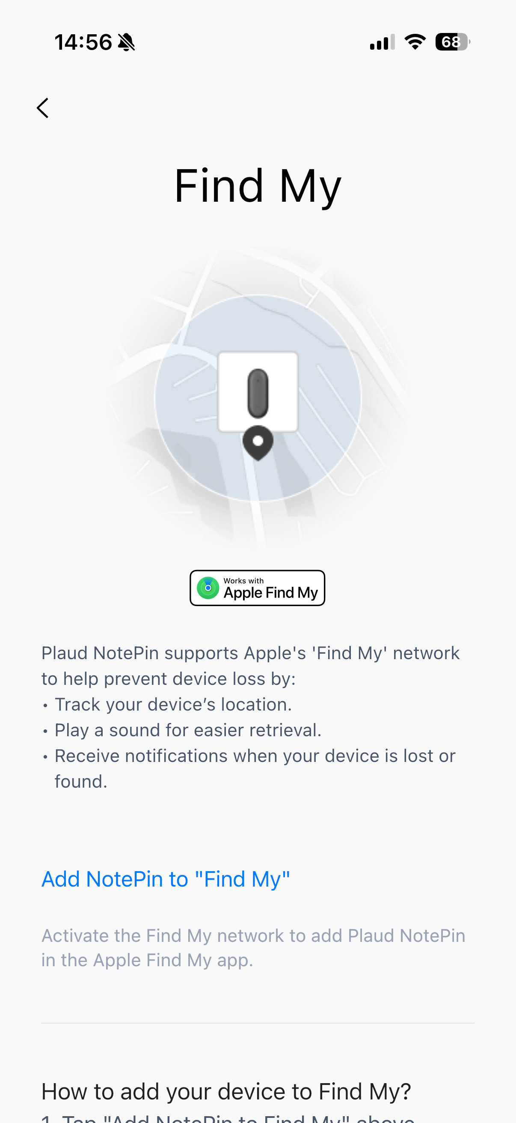Tap the battery level indicator

(x=452, y=42)
